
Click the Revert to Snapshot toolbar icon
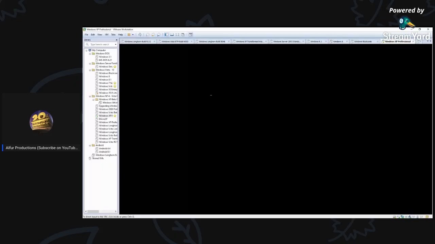coord(153,35)
